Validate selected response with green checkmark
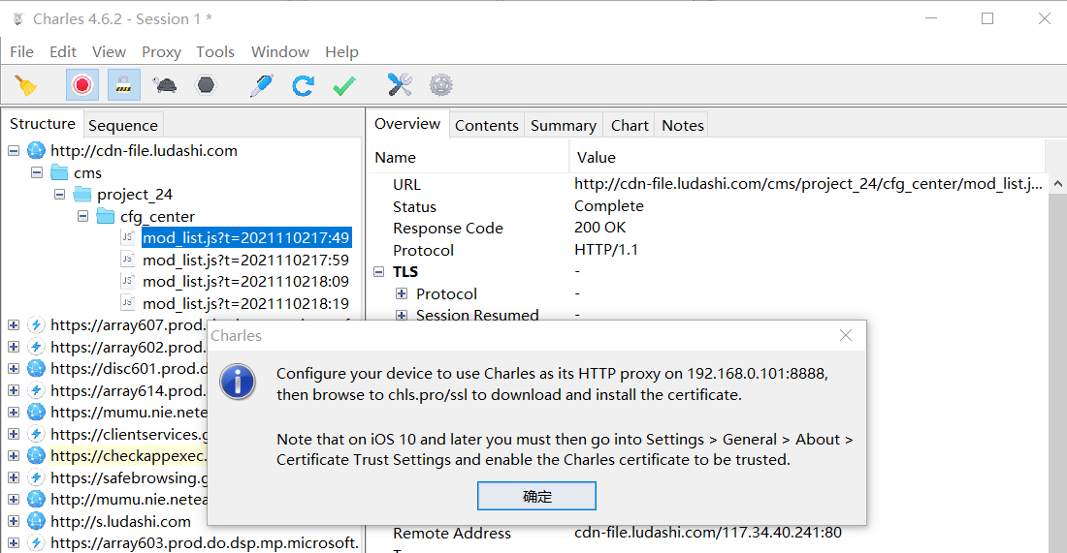Image resolution: width=1067 pixels, height=553 pixels. 344,85
